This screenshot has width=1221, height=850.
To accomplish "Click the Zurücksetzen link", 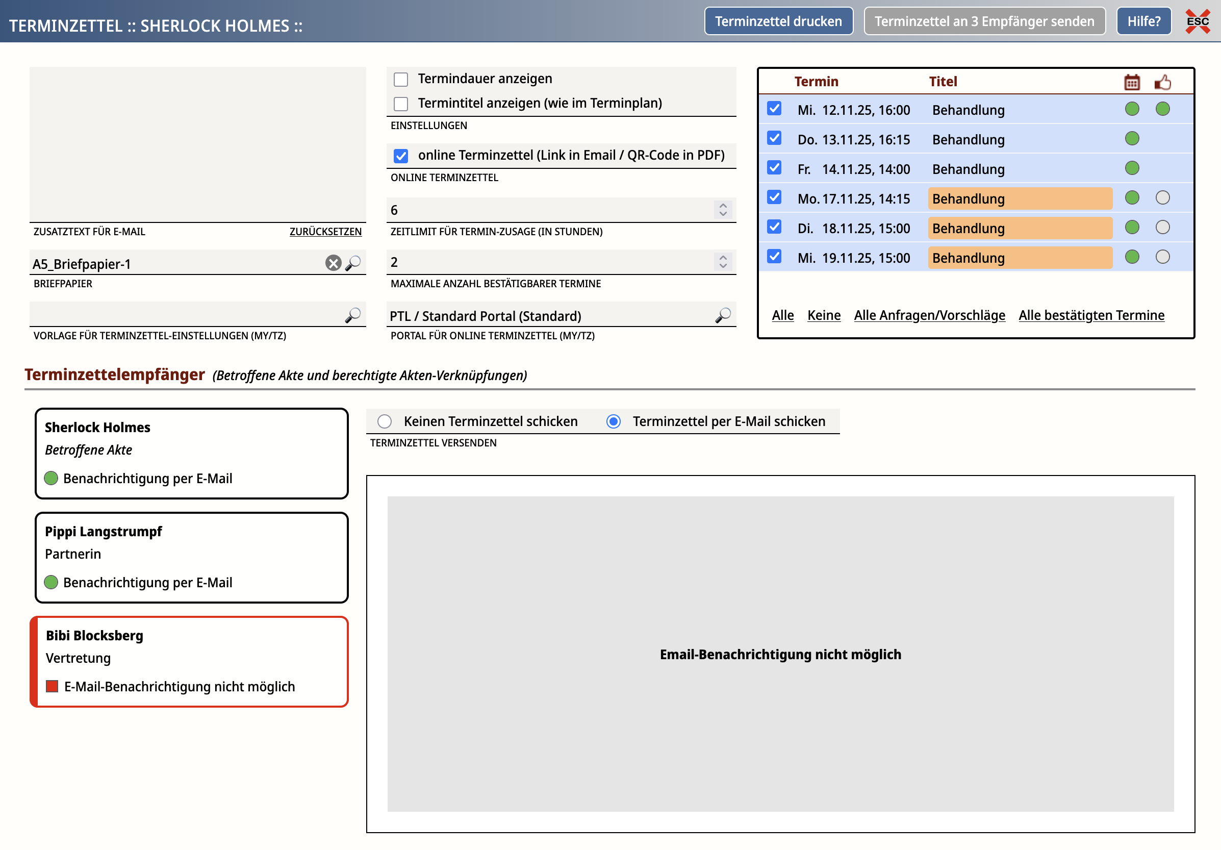I will tap(325, 232).
